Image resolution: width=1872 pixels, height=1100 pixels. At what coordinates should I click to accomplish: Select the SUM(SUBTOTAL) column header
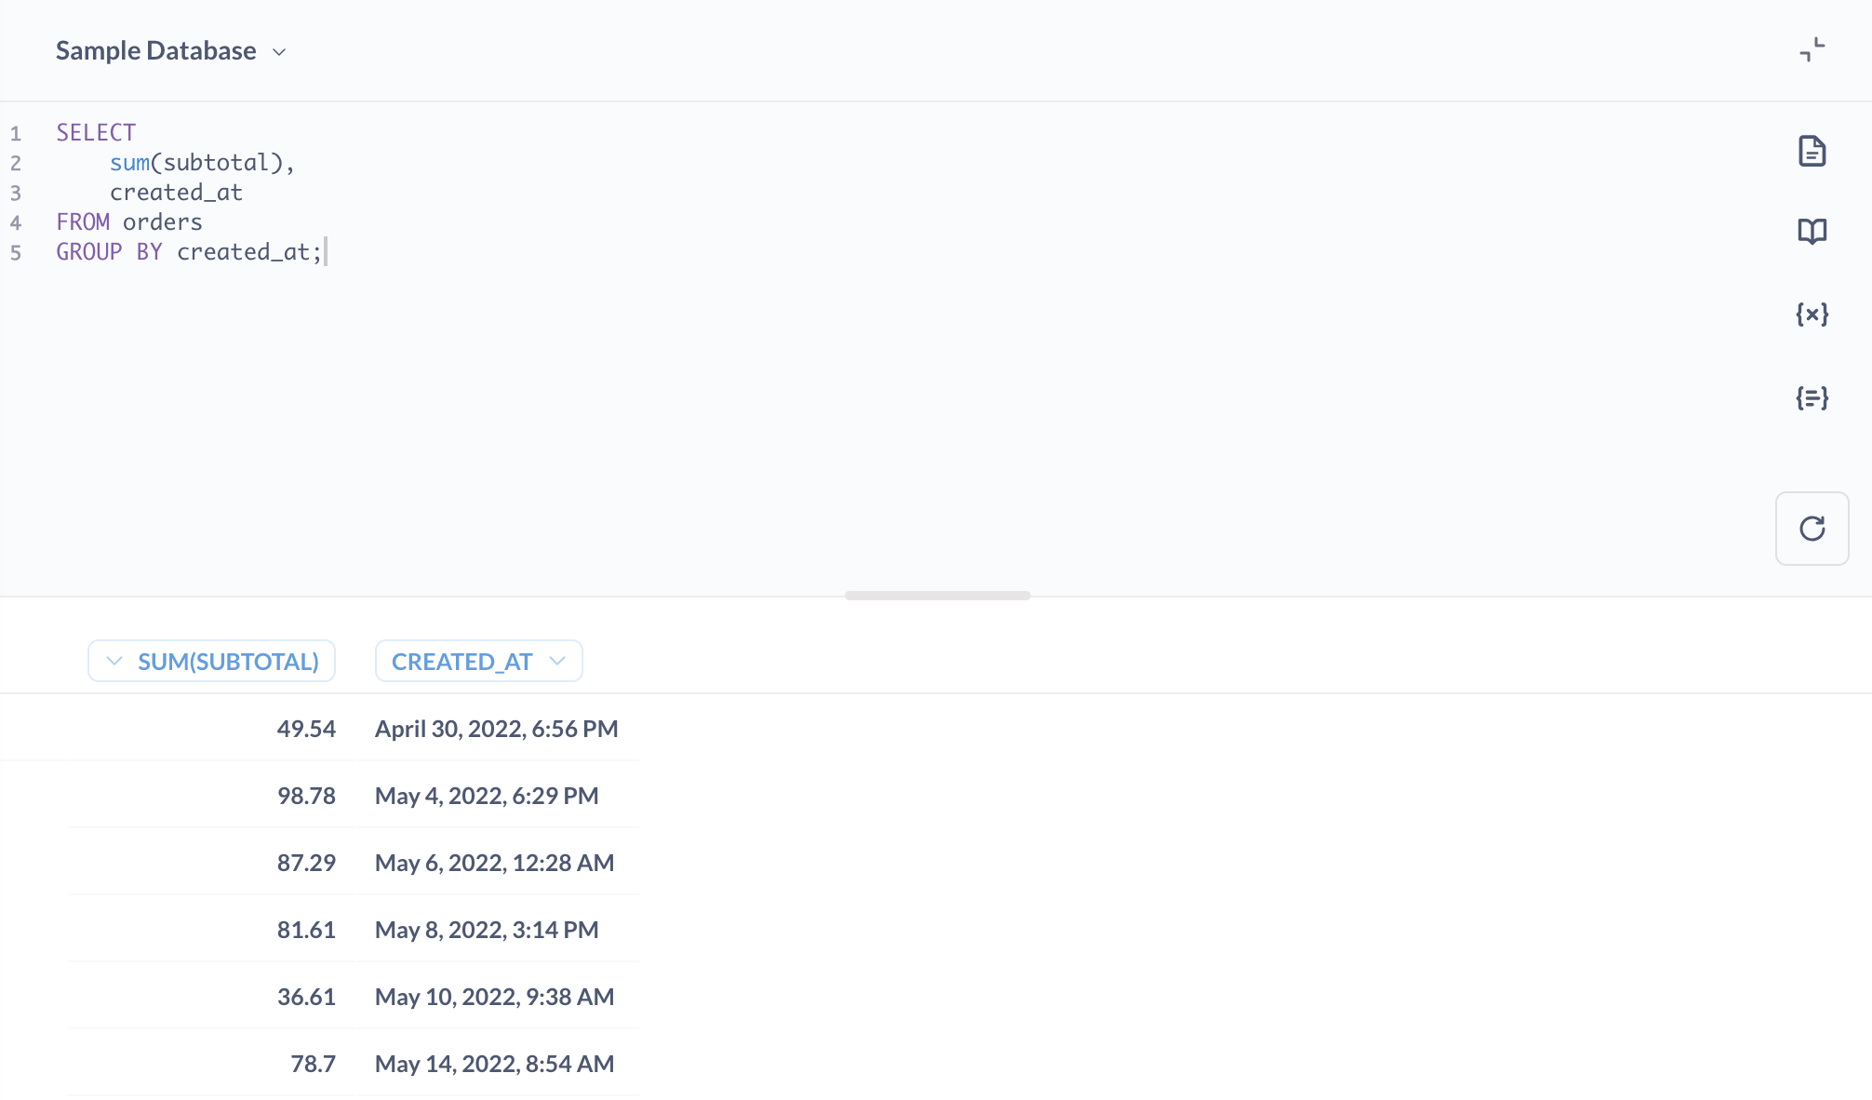click(x=229, y=661)
